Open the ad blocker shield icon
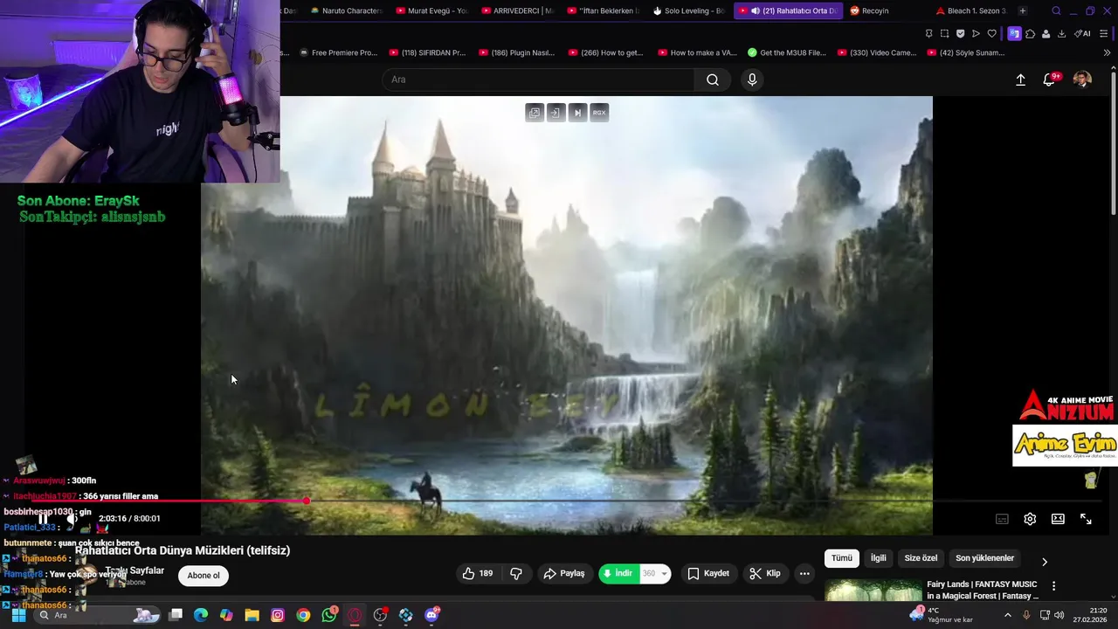This screenshot has height=629, width=1118. tap(960, 33)
